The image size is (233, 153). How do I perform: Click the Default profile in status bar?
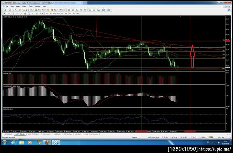(134, 137)
